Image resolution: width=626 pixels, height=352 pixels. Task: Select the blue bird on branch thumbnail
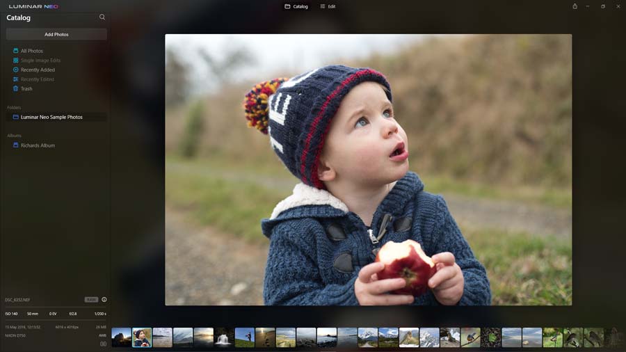pyautogui.click(x=471, y=337)
